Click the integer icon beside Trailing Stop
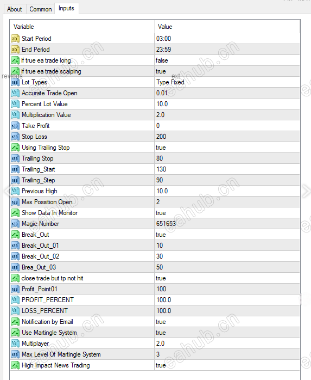This screenshot has height=380, width=311. coord(15,158)
